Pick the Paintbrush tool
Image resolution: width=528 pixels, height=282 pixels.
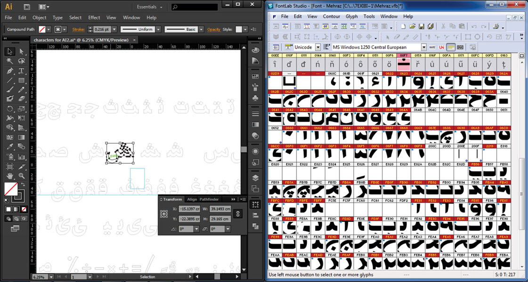tap(10, 89)
